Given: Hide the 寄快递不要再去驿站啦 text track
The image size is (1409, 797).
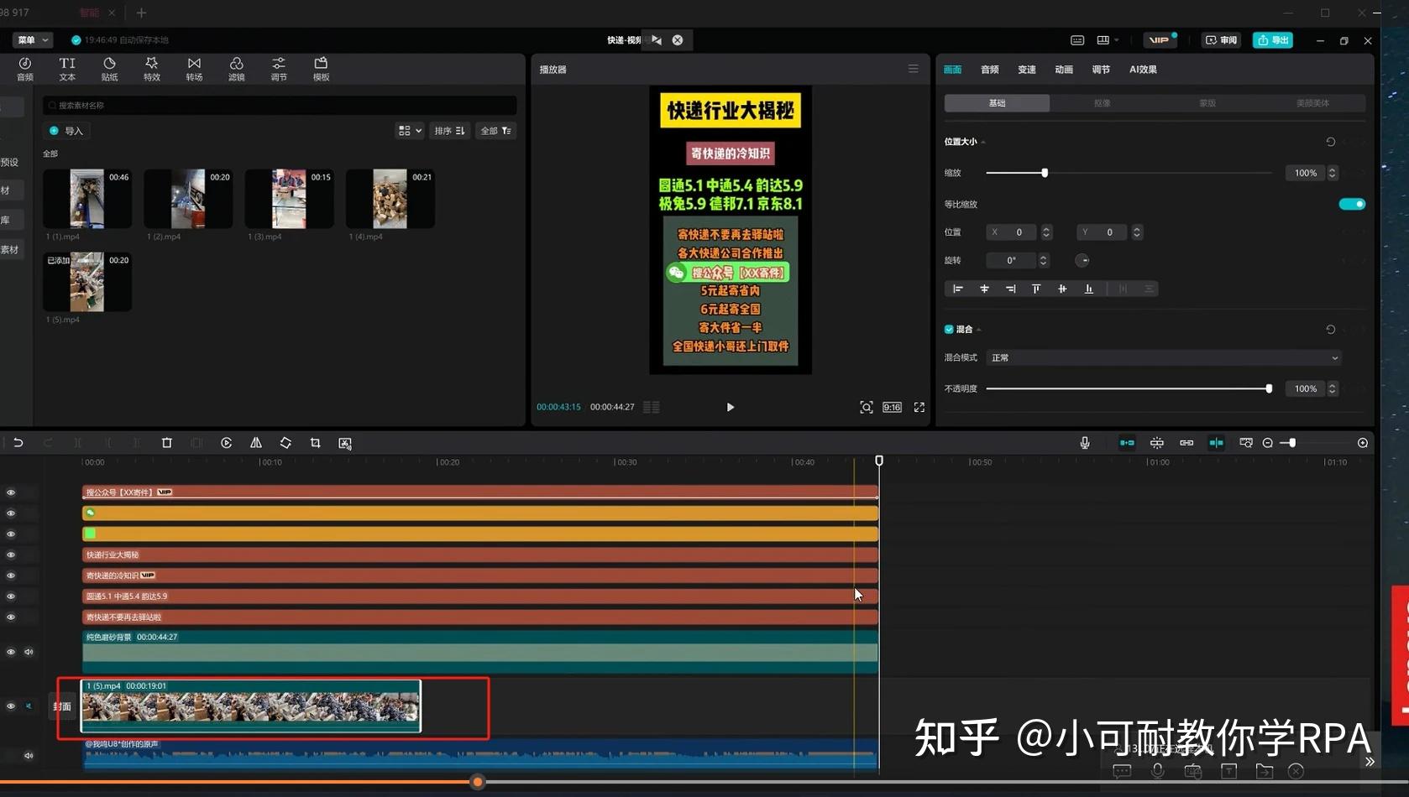Looking at the screenshot, I should point(11,617).
